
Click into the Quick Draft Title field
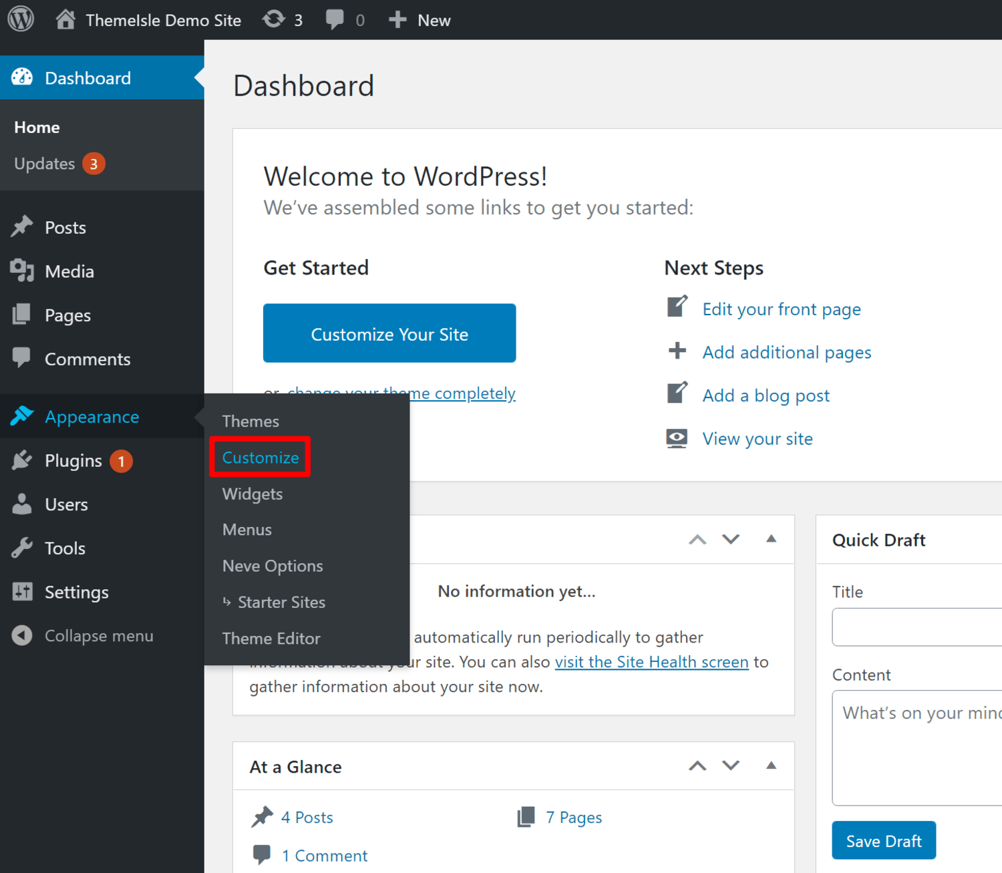[916, 627]
